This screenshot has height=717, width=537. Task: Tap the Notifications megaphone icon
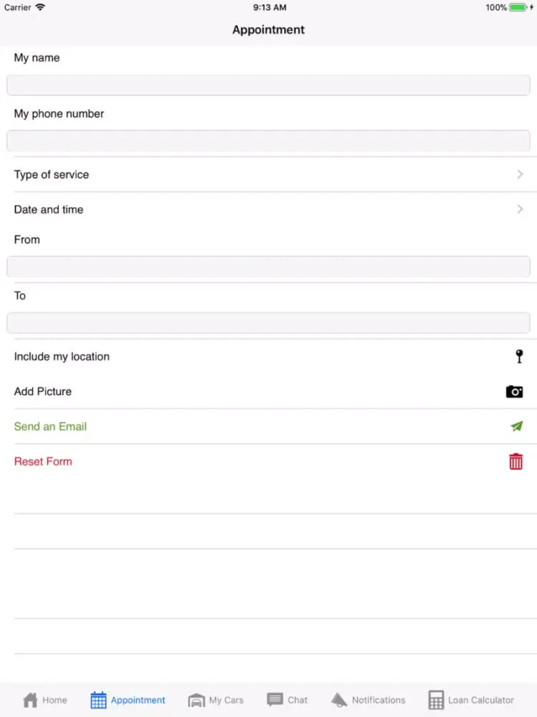339,700
